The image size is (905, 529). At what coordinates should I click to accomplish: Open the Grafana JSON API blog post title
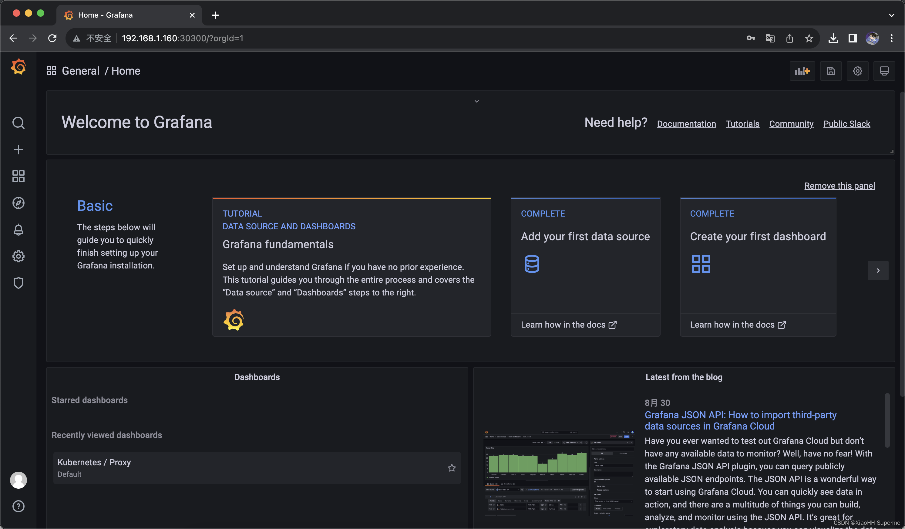[740, 420]
